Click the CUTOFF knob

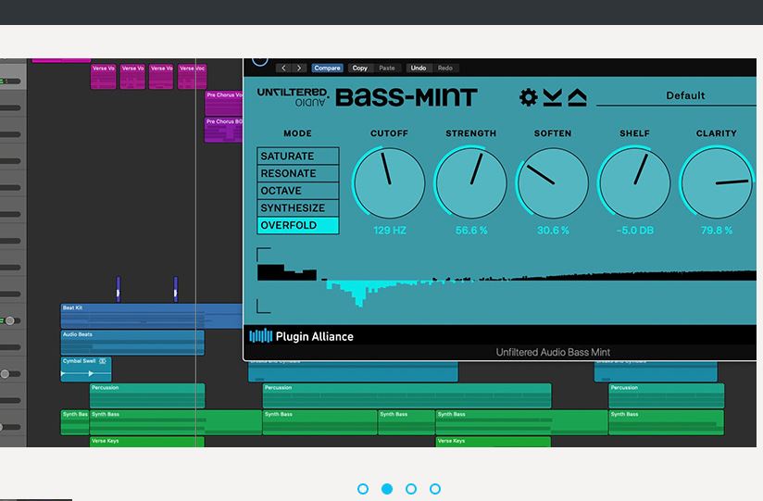(x=389, y=183)
